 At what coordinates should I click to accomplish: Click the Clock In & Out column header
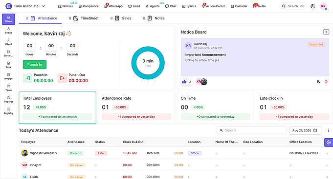(133, 142)
